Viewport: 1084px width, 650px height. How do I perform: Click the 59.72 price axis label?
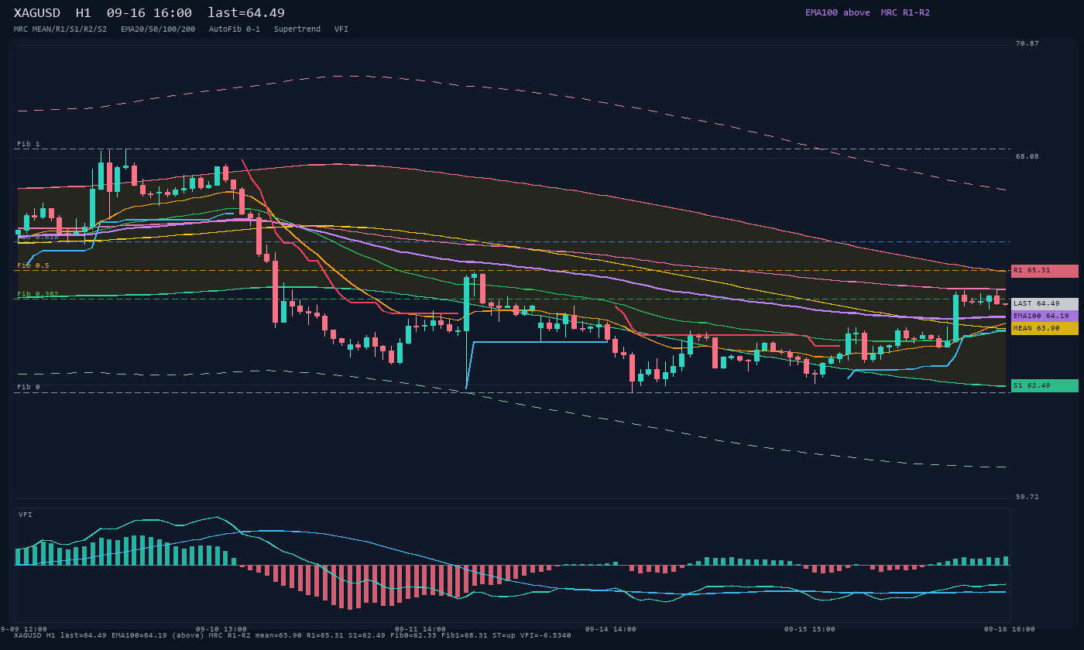(1027, 497)
